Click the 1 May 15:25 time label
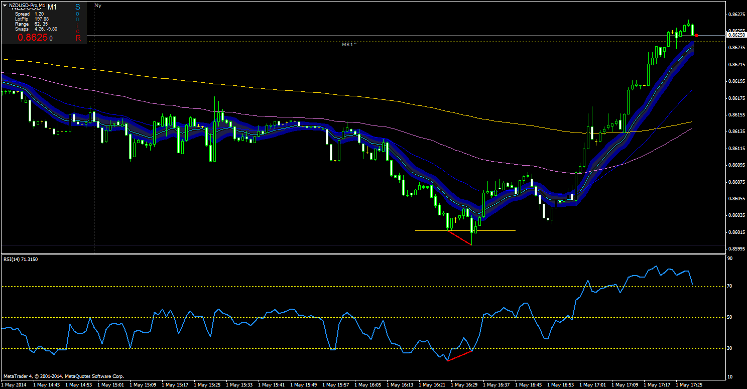747x389 pixels. pyautogui.click(x=207, y=385)
